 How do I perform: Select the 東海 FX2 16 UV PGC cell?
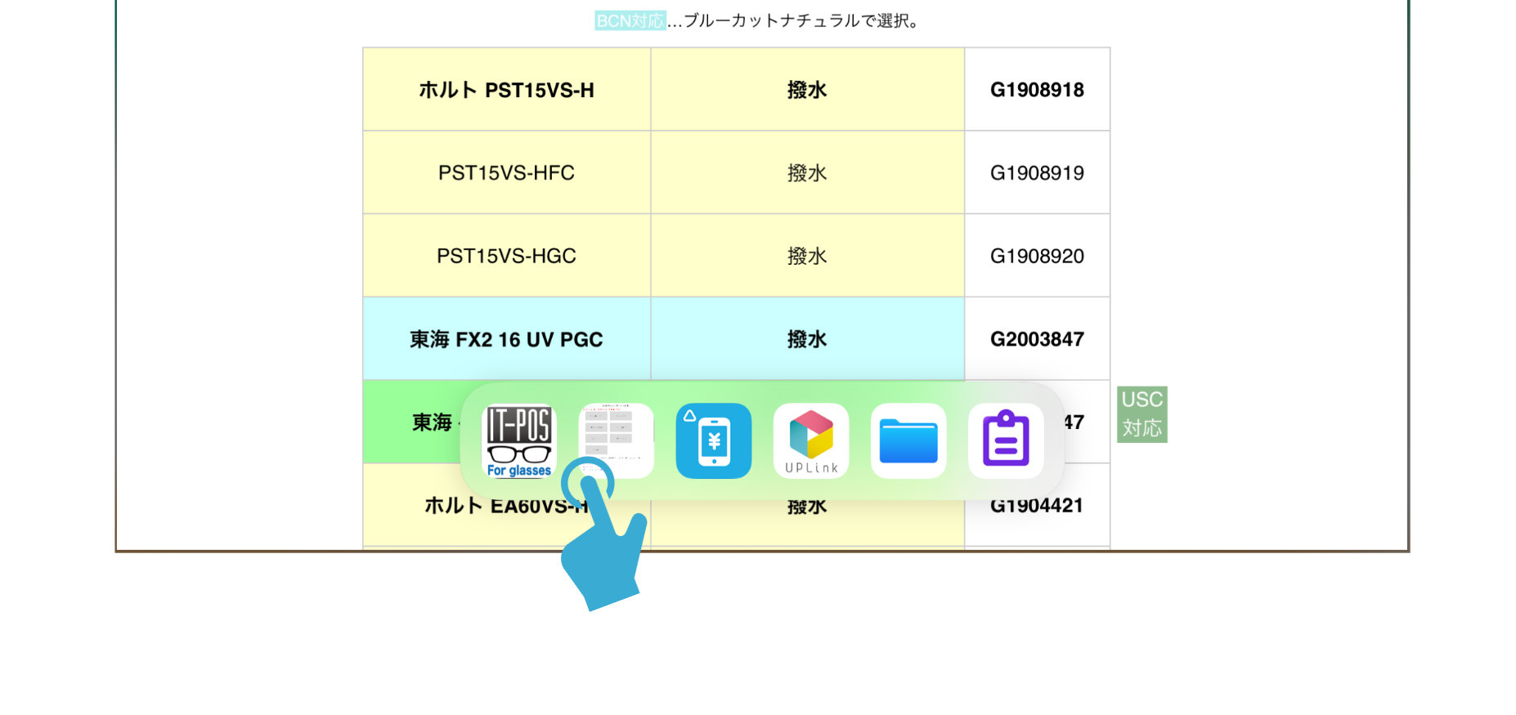click(x=507, y=339)
